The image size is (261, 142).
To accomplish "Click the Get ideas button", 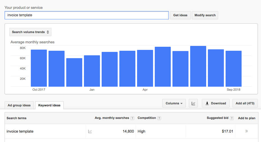I will (x=180, y=15).
